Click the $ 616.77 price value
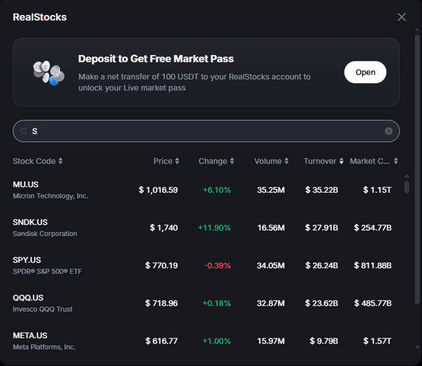 coord(161,341)
